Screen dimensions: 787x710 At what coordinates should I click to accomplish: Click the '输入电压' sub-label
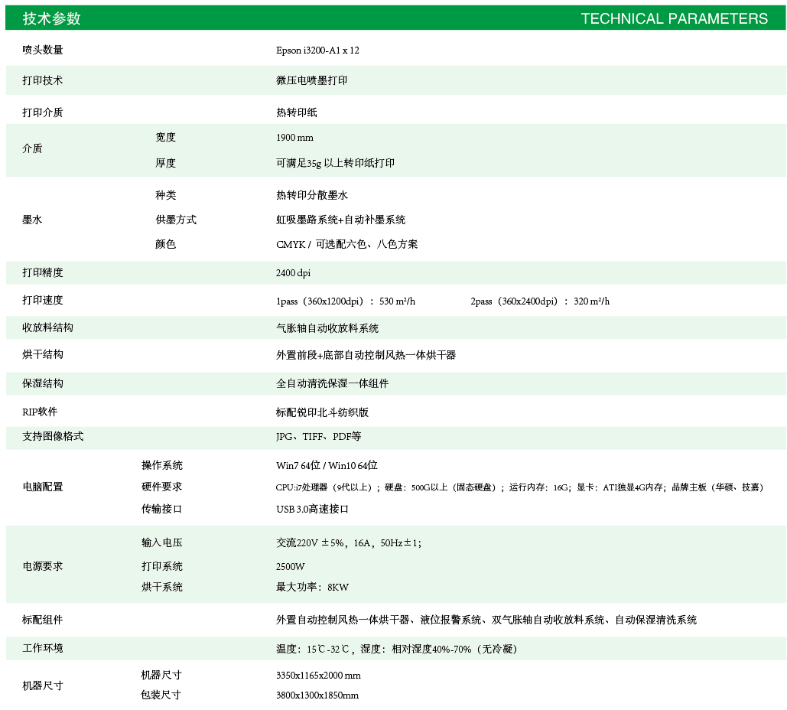[x=161, y=542]
